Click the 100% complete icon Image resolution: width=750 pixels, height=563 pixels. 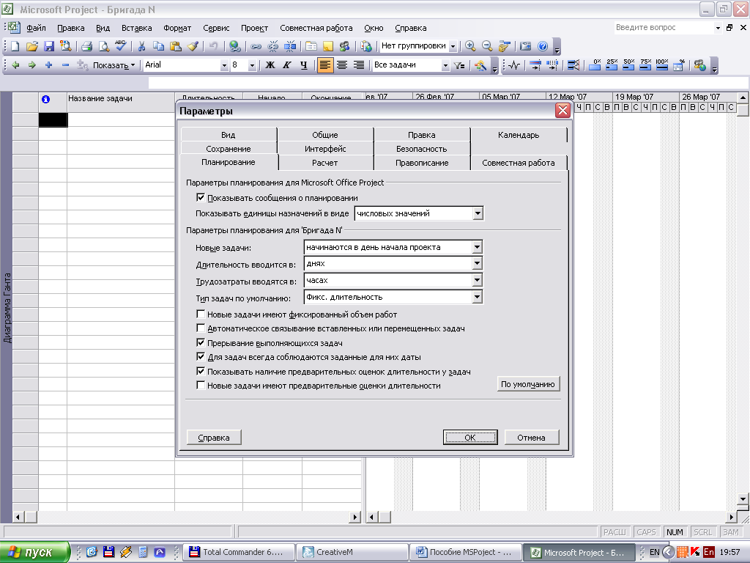[x=662, y=65]
